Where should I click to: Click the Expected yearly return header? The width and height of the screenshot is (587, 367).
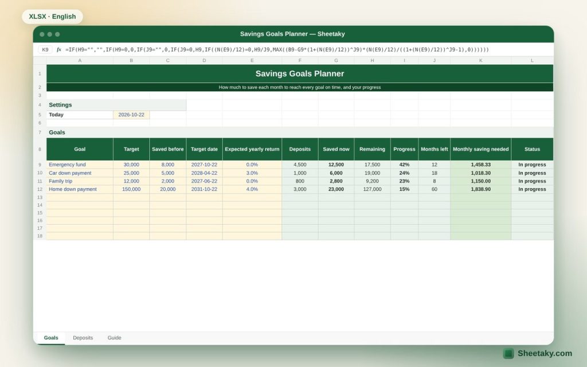[x=252, y=149]
